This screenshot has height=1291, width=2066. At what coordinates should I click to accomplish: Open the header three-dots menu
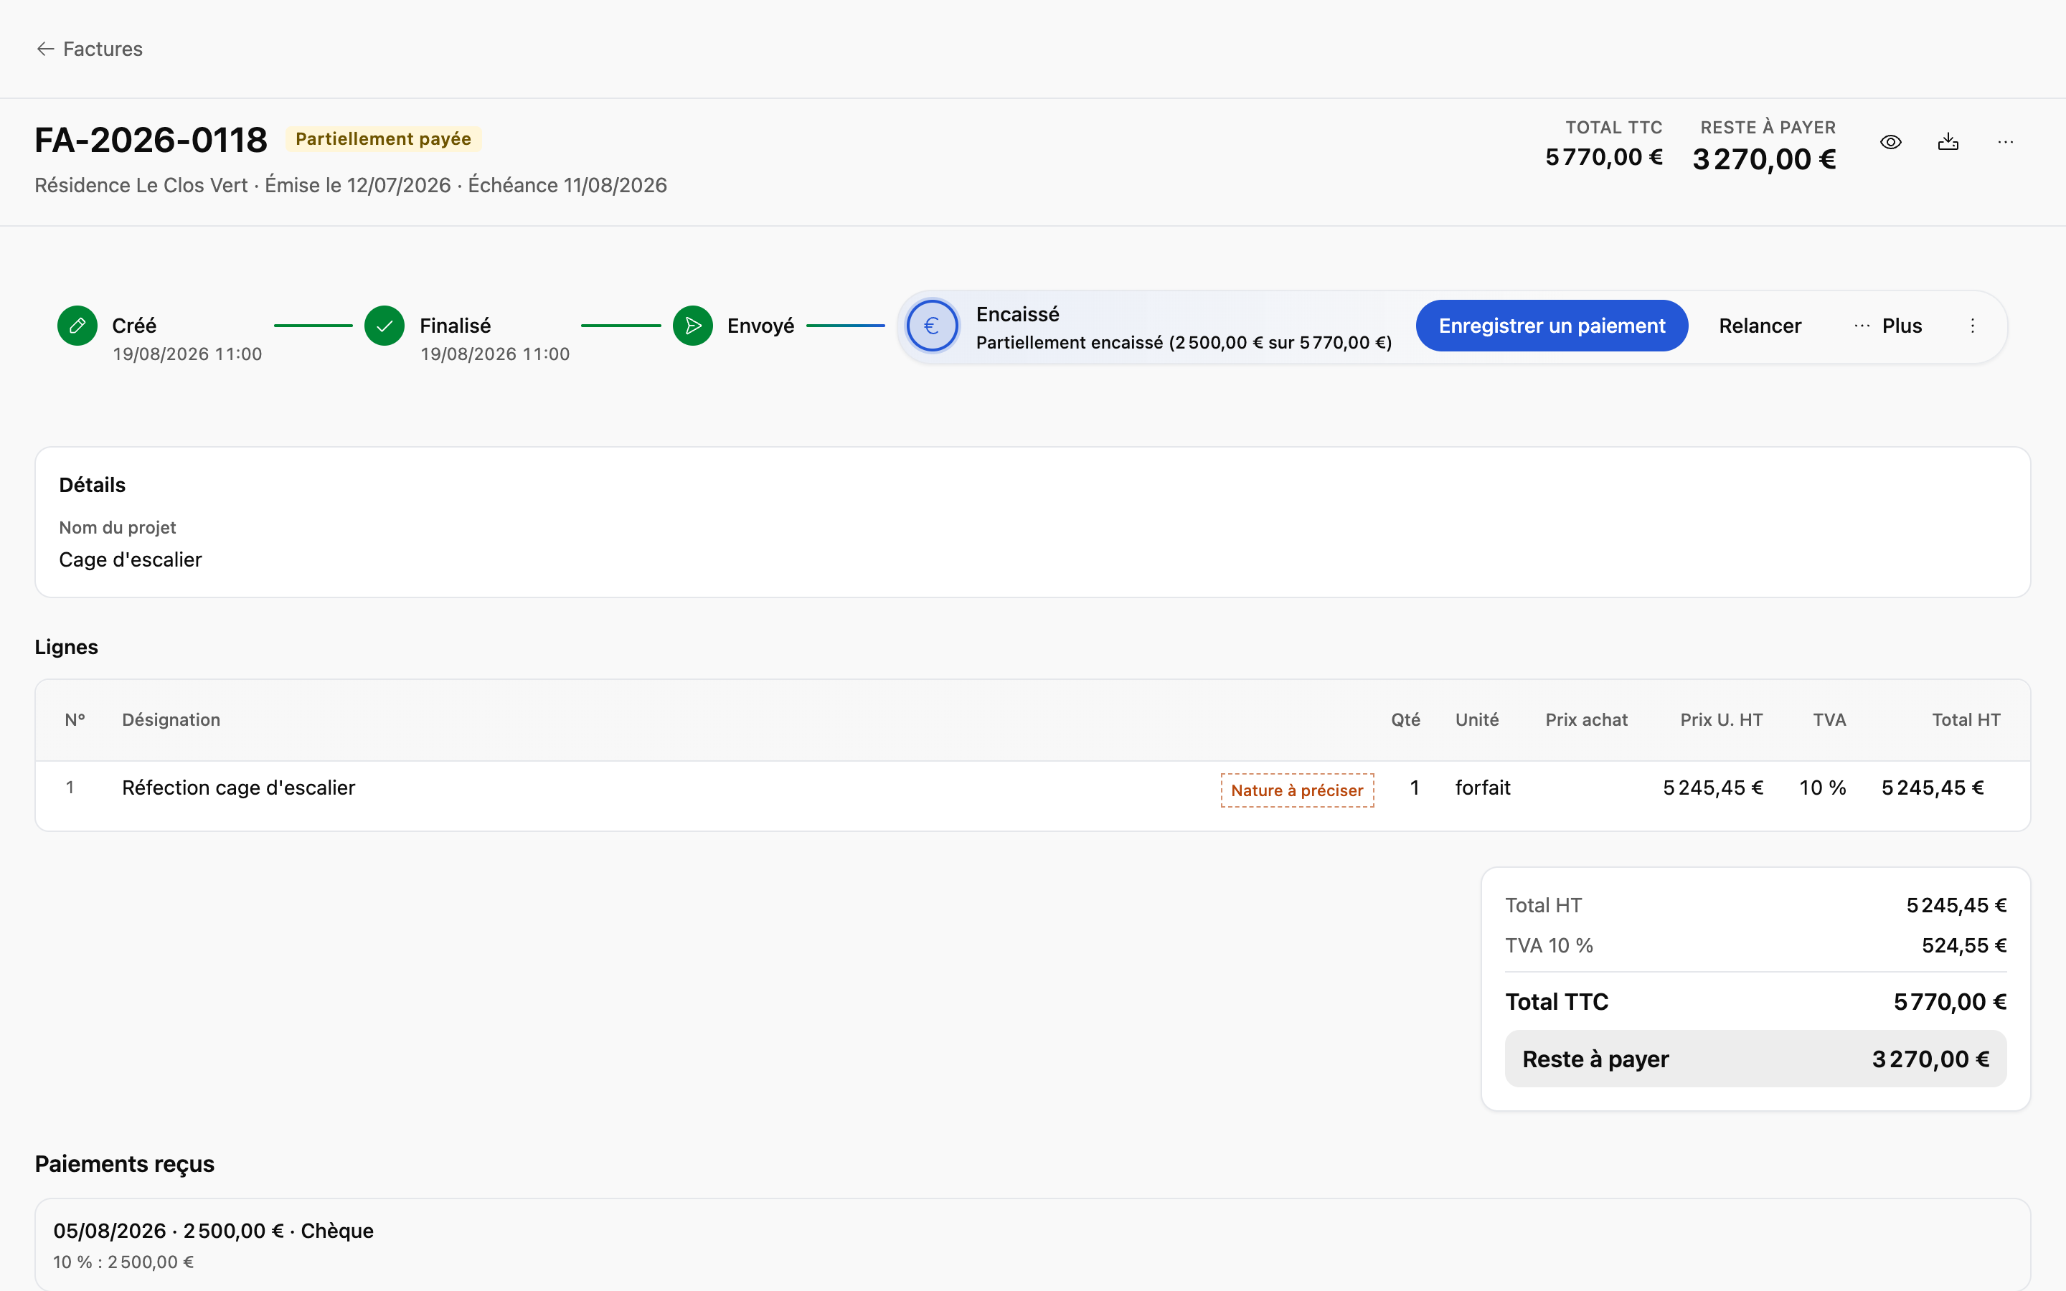point(2006,142)
